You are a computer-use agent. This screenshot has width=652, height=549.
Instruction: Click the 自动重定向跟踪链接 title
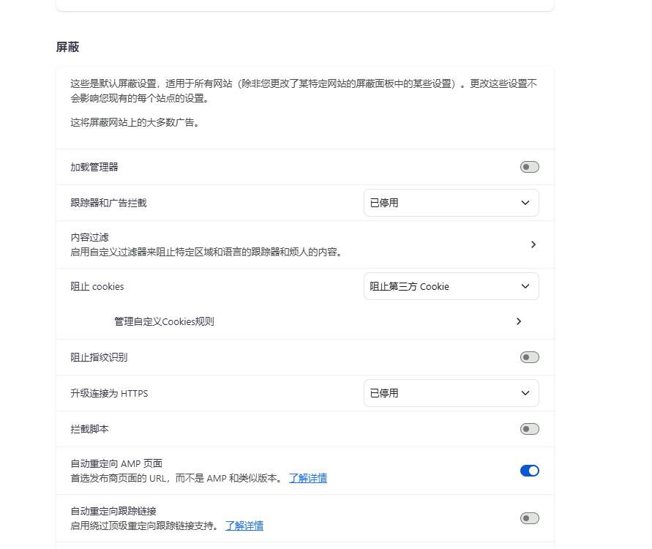[113, 511]
